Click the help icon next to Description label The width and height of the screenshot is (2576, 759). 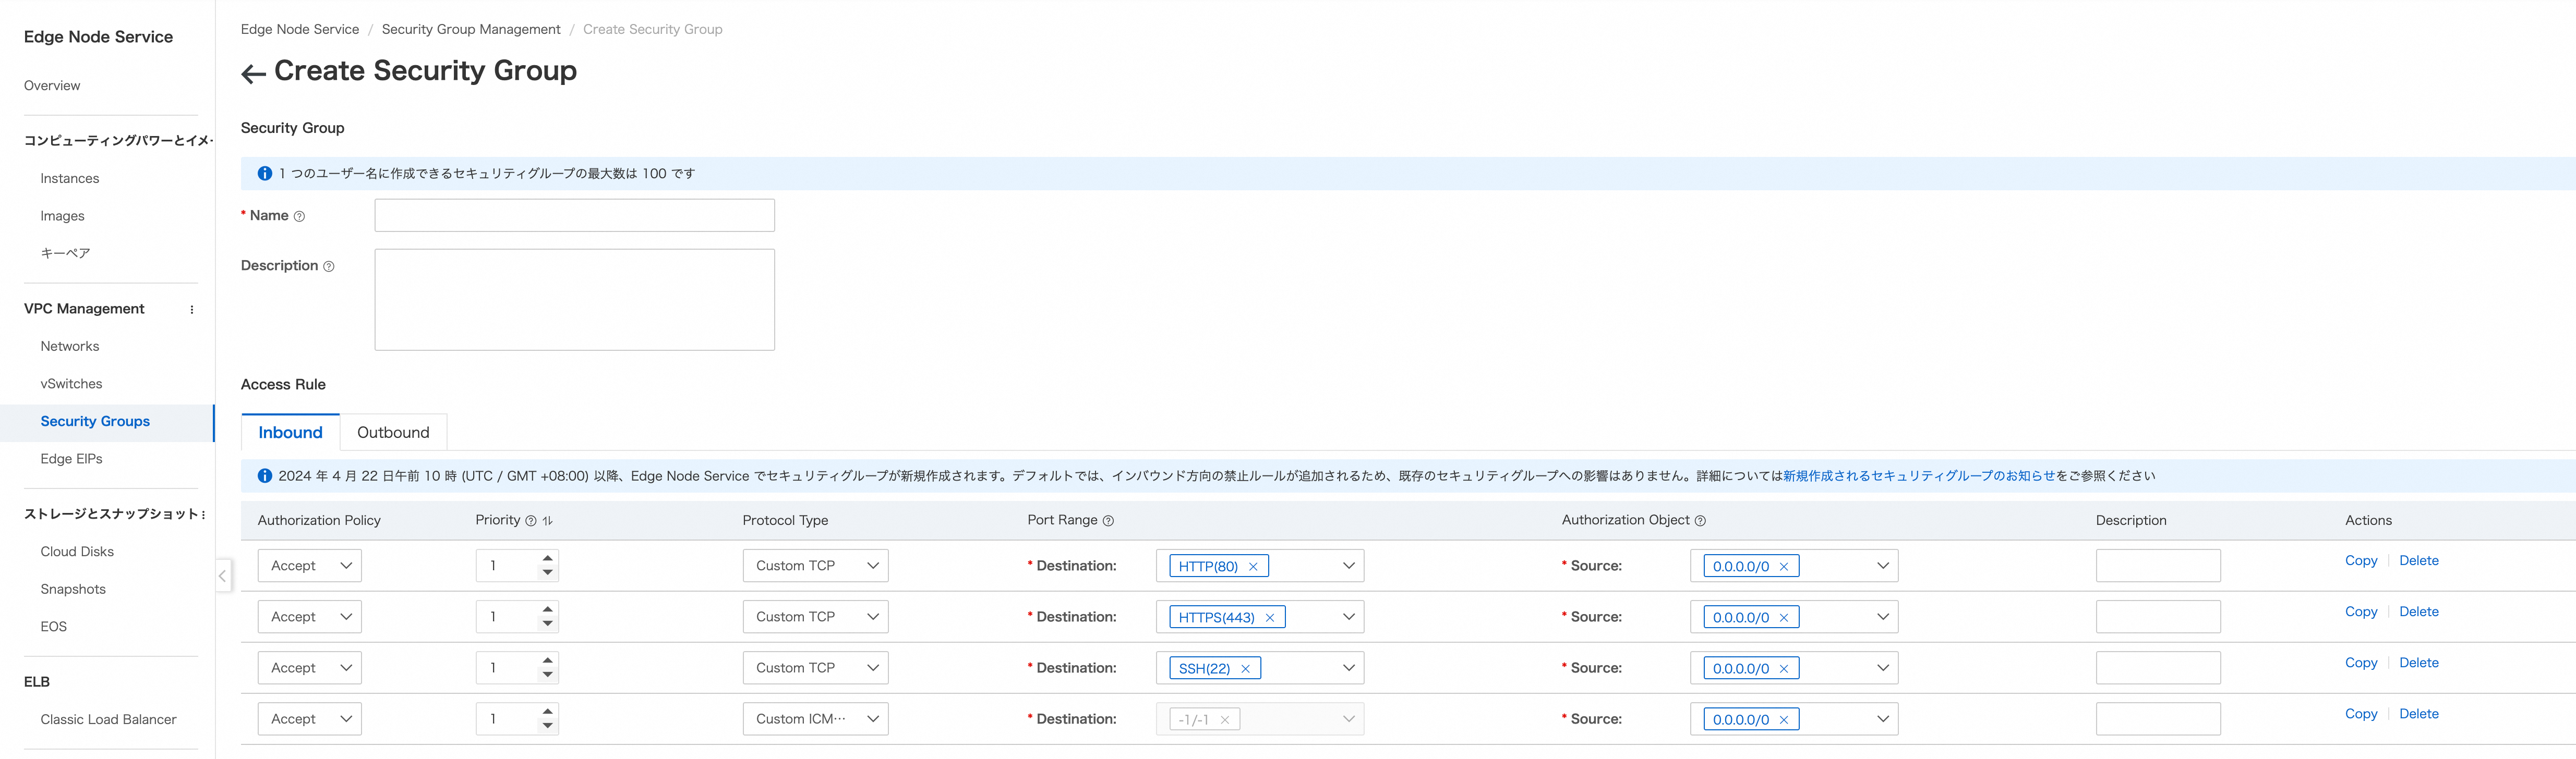tap(329, 267)
